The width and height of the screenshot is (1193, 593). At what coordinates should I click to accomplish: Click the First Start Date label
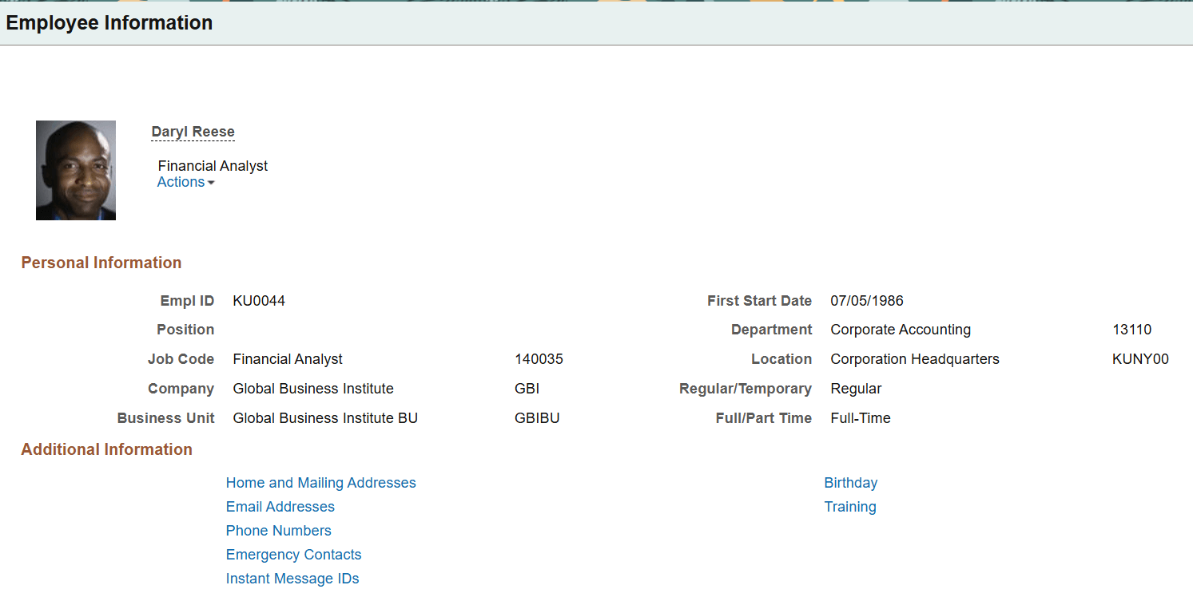(x=759, y=301)
